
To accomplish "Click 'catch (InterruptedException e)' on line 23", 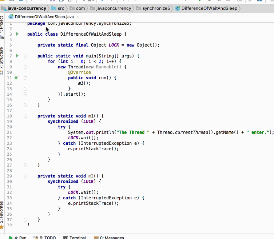I will 101,143.
